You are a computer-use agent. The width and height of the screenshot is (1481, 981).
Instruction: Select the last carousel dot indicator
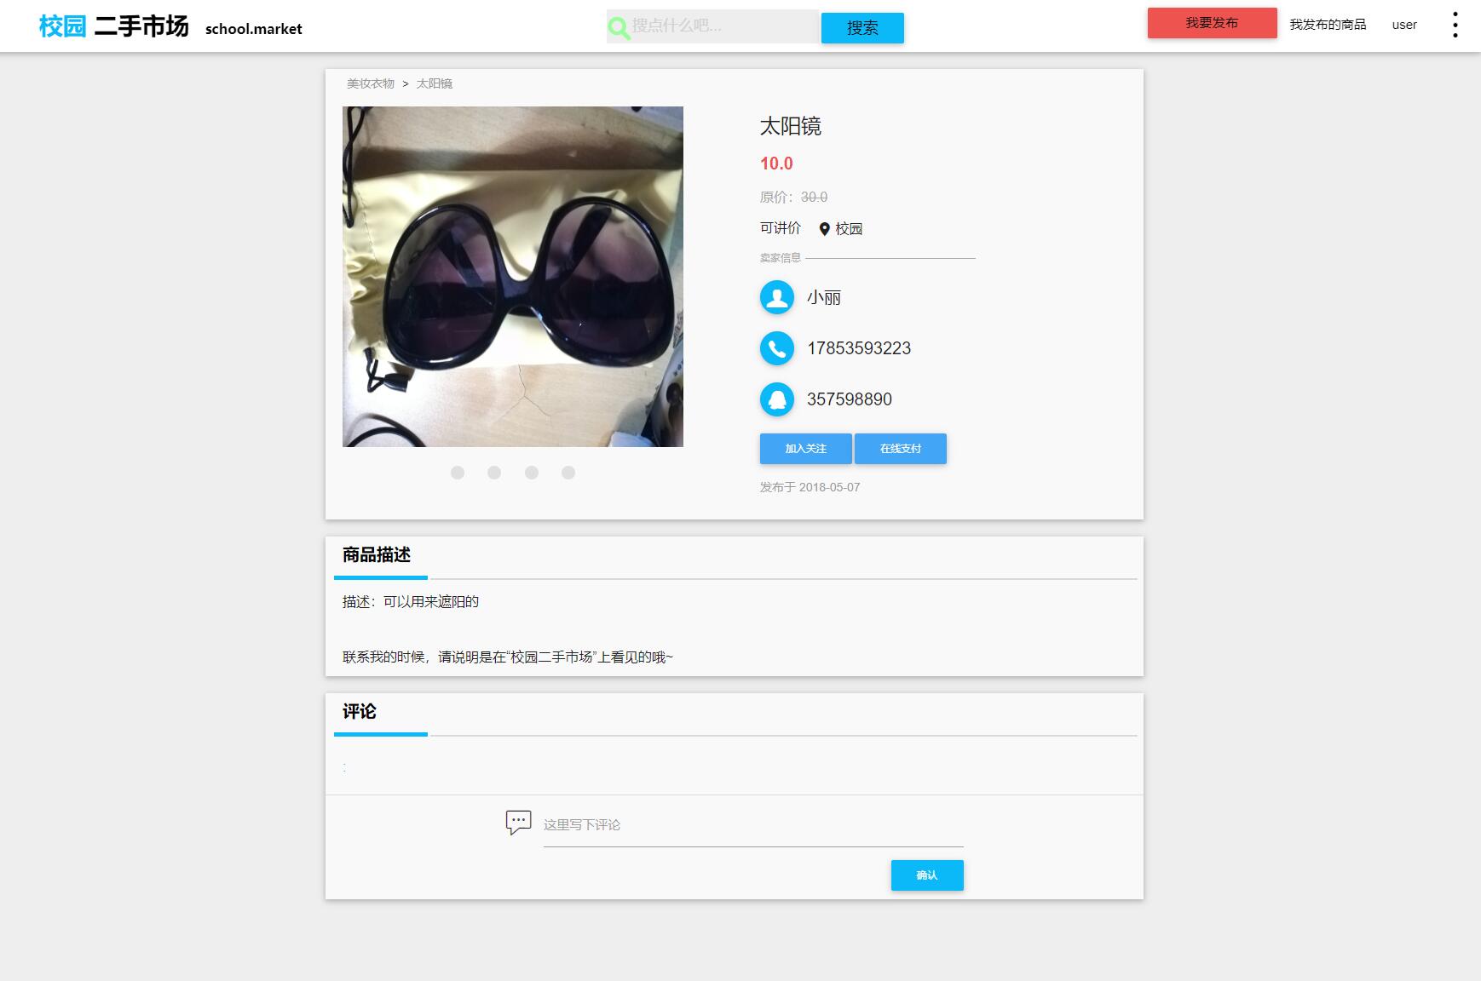pos(568,472)
